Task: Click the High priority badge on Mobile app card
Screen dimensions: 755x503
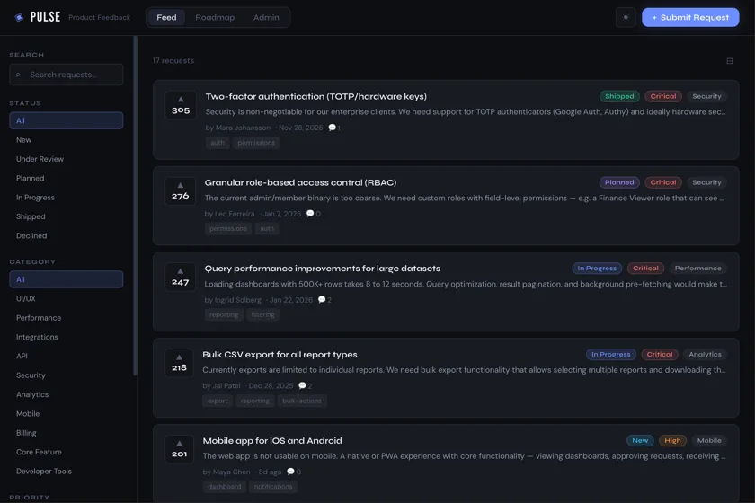Action: [672, 440]
